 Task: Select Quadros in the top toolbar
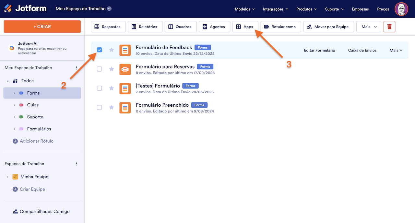point(180,27)
